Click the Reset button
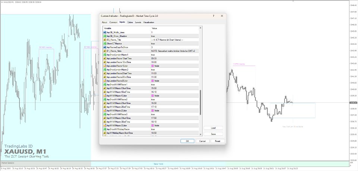358x171 pixels. [217, 141]
